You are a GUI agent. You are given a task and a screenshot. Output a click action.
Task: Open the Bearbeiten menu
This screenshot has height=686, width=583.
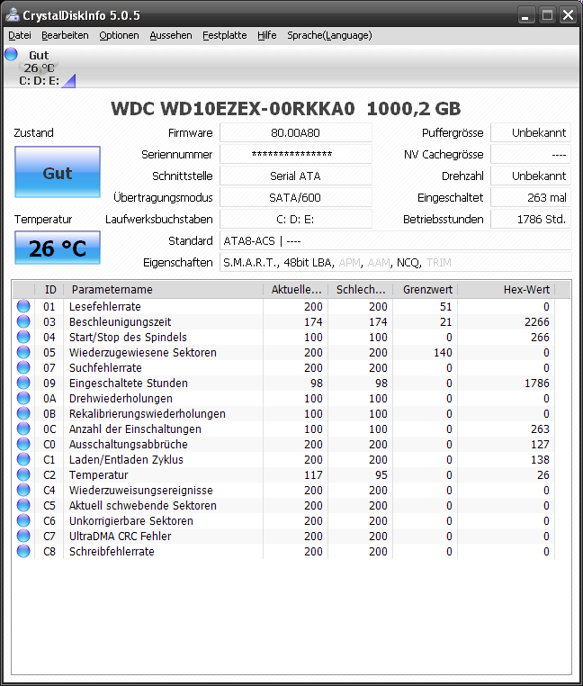[65, 35]
